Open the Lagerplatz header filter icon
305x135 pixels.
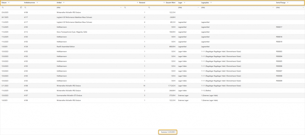(211, 3)
